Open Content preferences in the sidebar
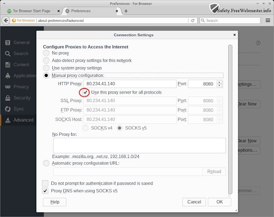 [x=18, y=65]
